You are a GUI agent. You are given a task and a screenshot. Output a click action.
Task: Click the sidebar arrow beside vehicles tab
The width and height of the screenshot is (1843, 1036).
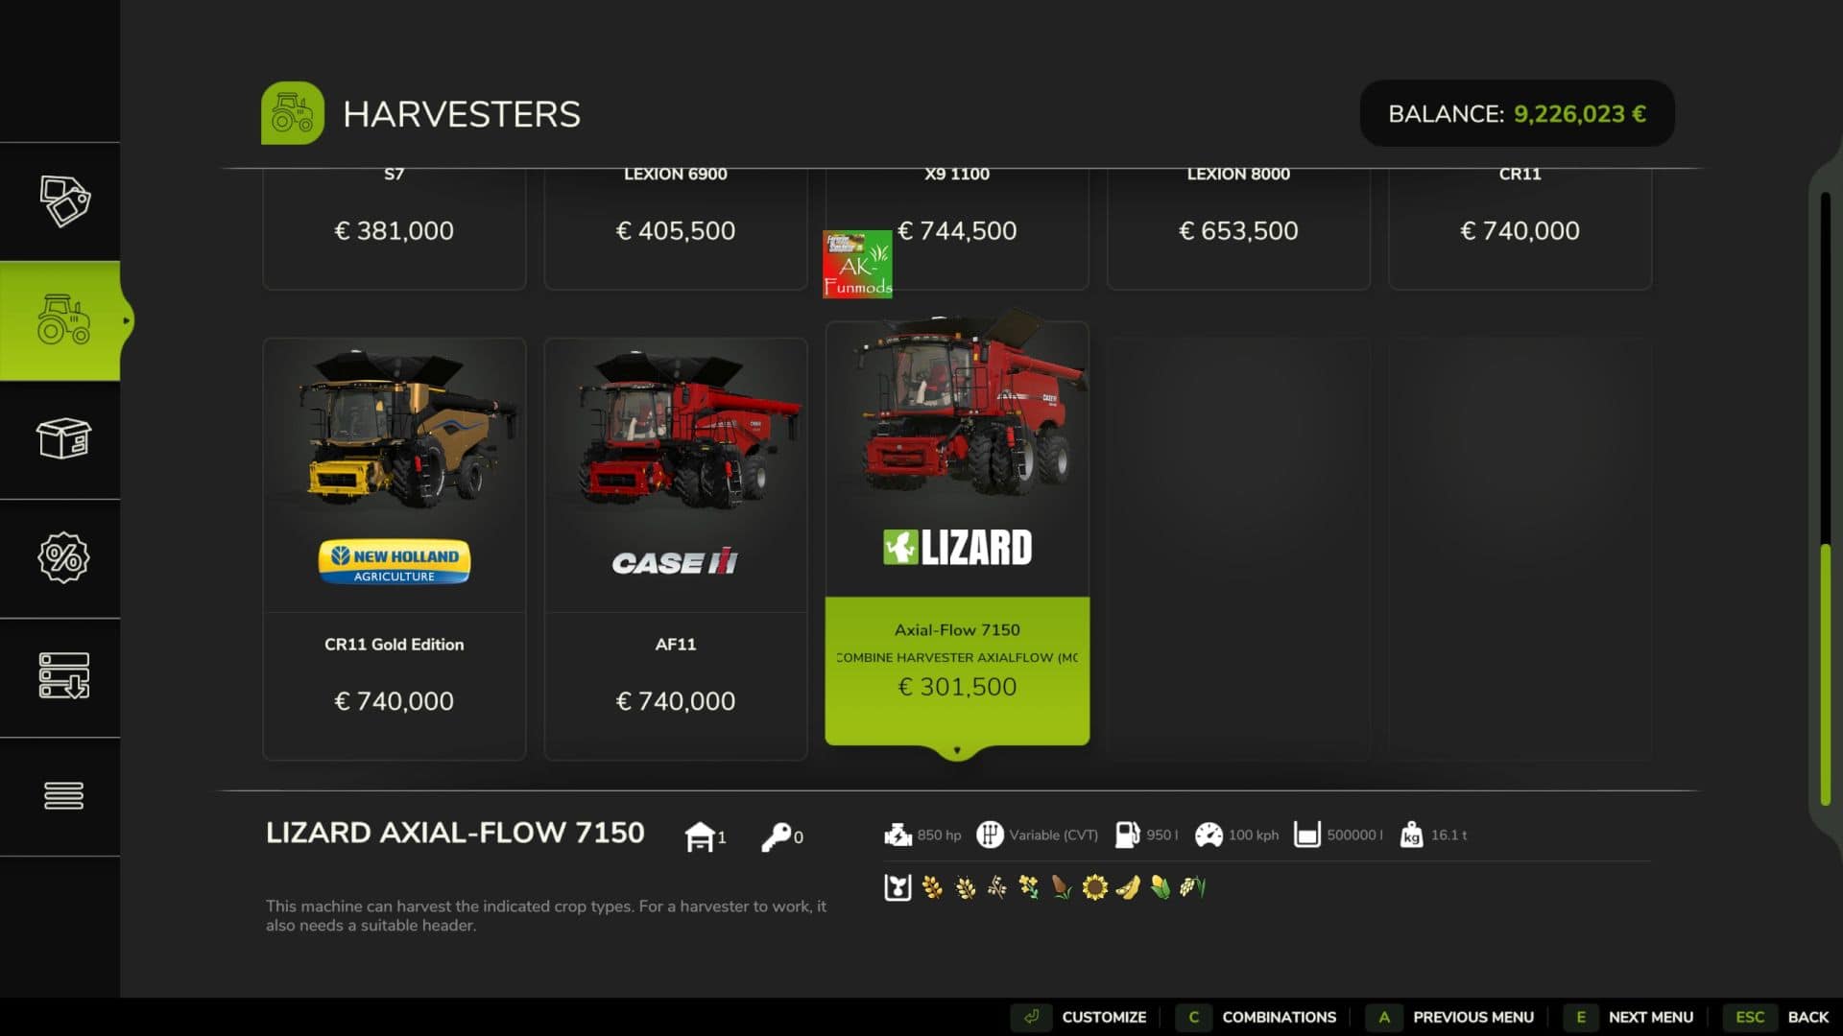pyautogui.click(x=126, y=320)
